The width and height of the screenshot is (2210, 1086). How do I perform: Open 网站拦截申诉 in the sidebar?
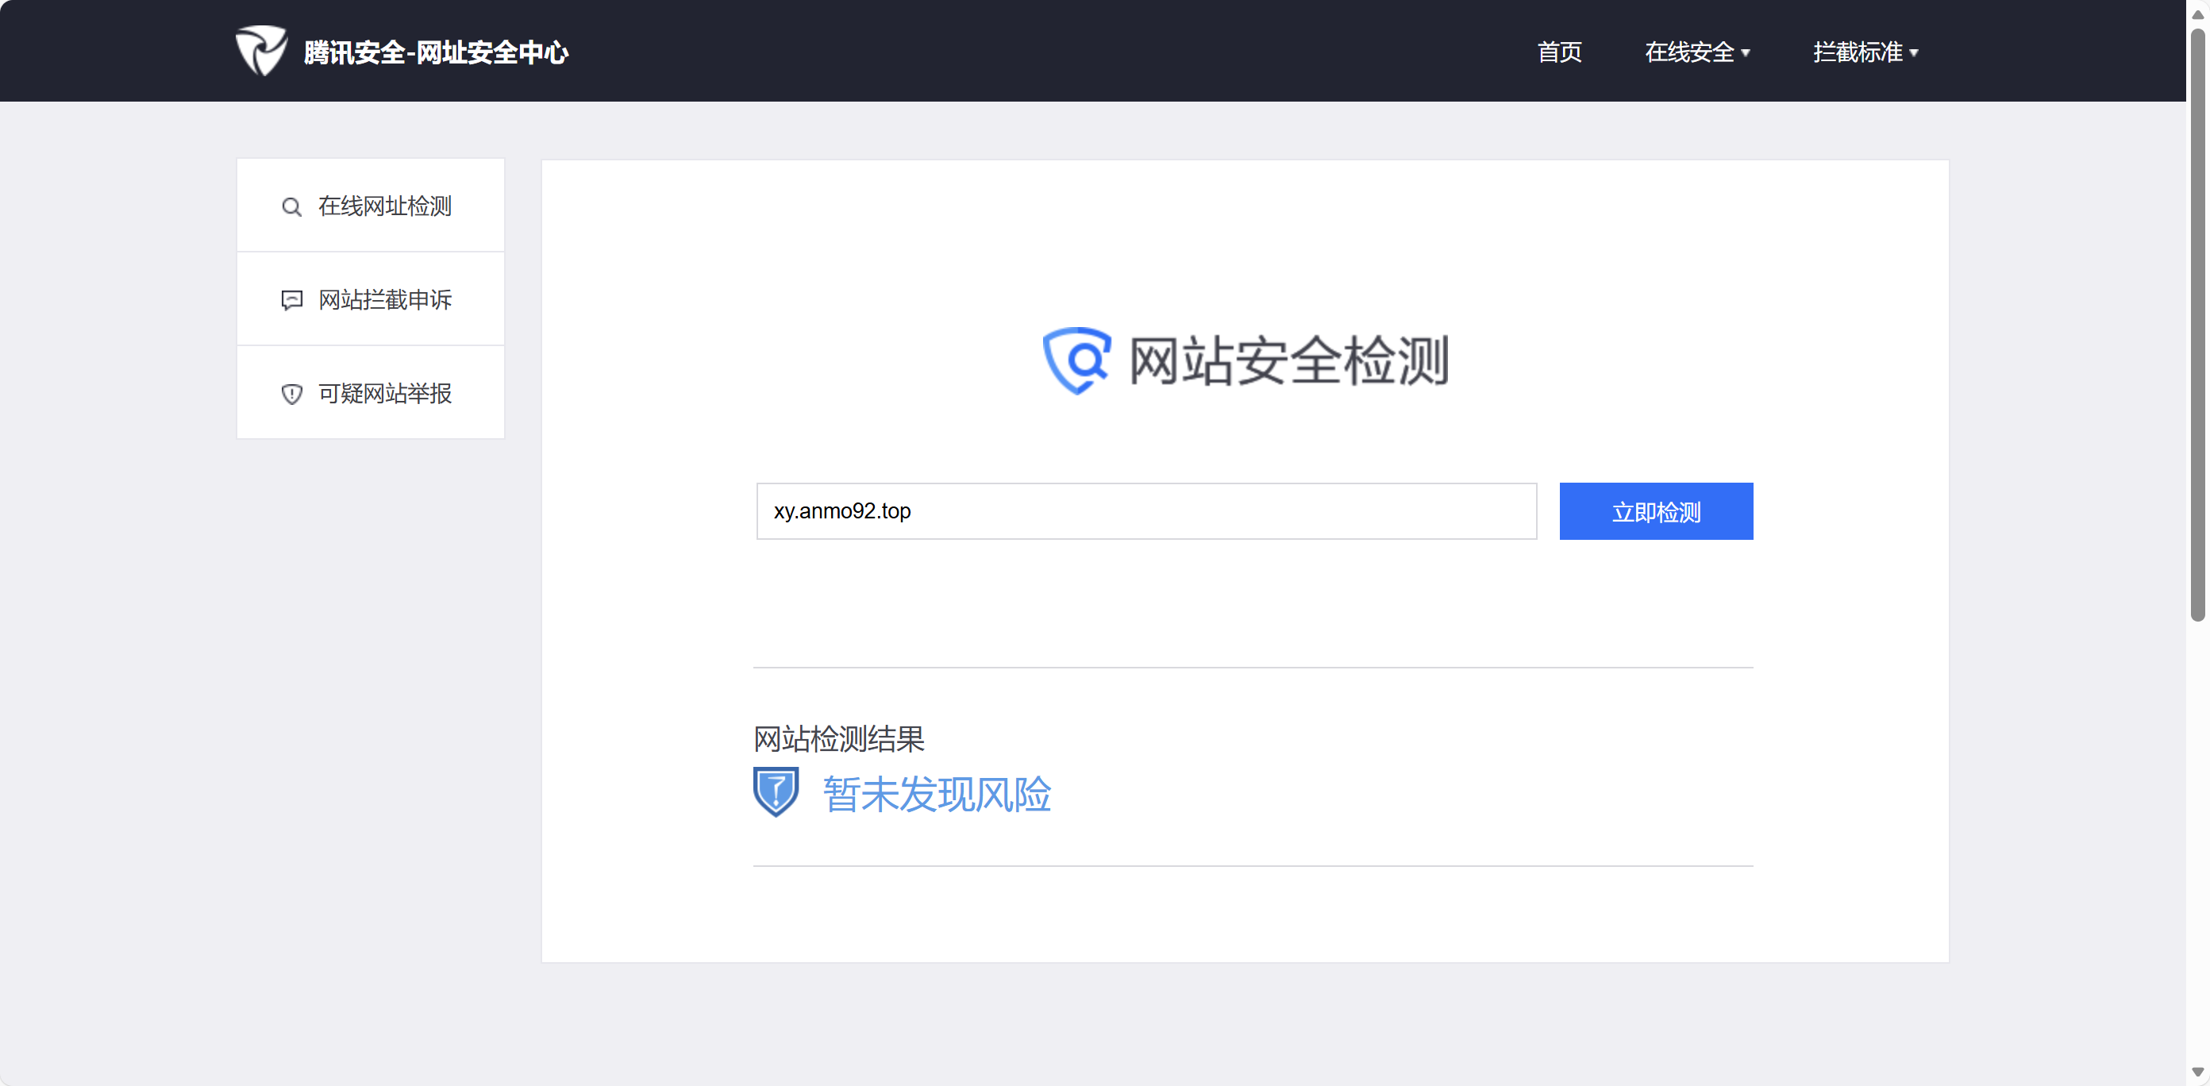click(384, 299)
